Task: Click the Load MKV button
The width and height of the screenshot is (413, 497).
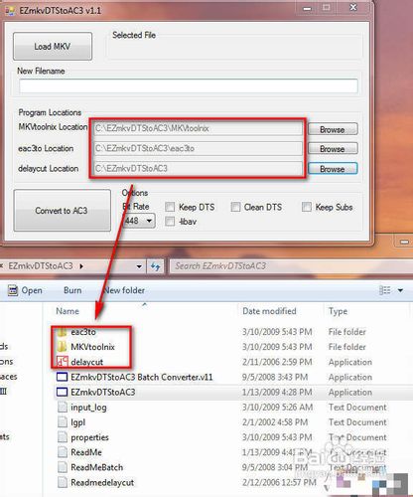Action: point(53,47)
